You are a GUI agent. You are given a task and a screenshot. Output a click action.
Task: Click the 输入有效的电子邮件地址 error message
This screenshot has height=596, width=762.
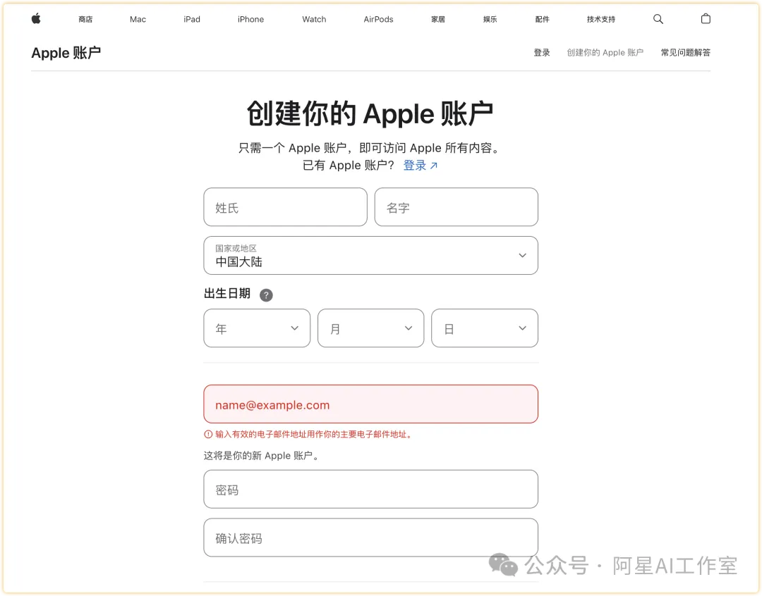[314, 435]
